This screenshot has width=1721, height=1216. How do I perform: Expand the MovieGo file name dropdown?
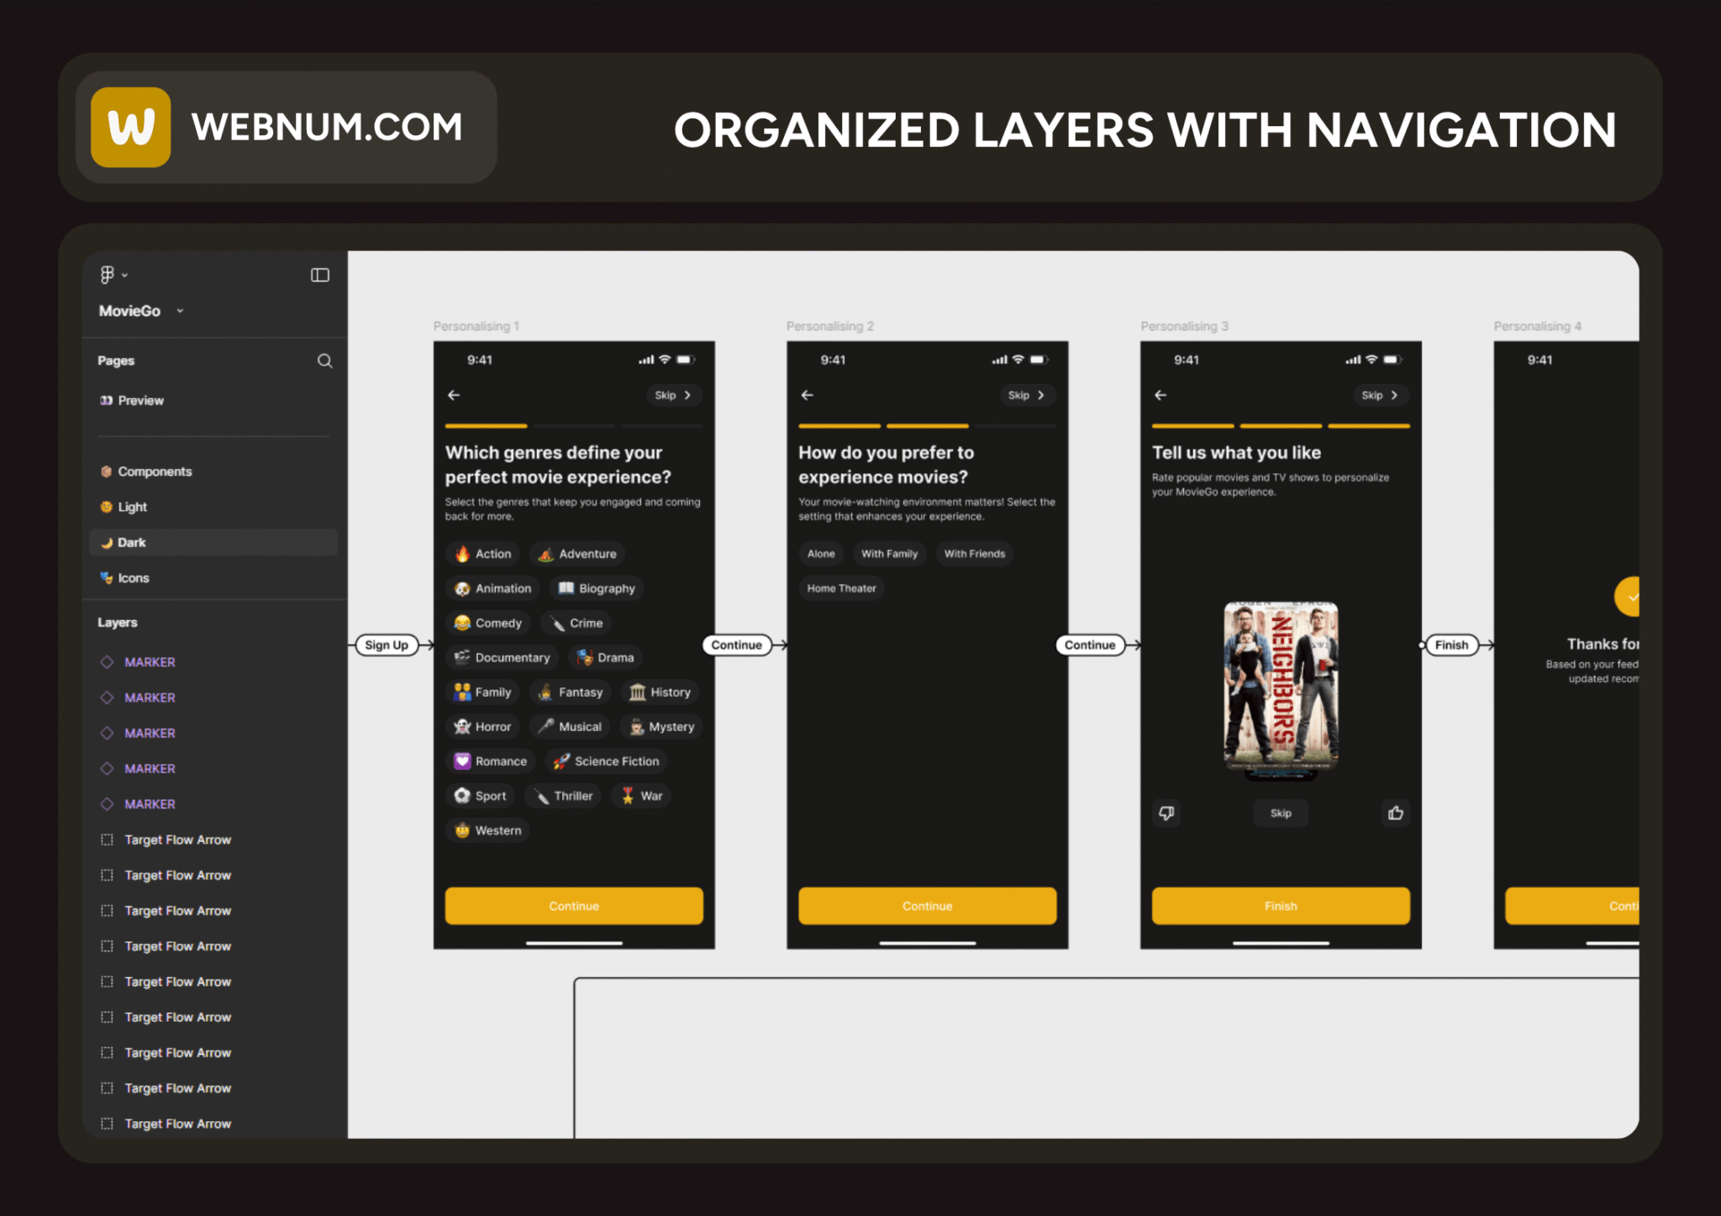click(x=180, y=311)
